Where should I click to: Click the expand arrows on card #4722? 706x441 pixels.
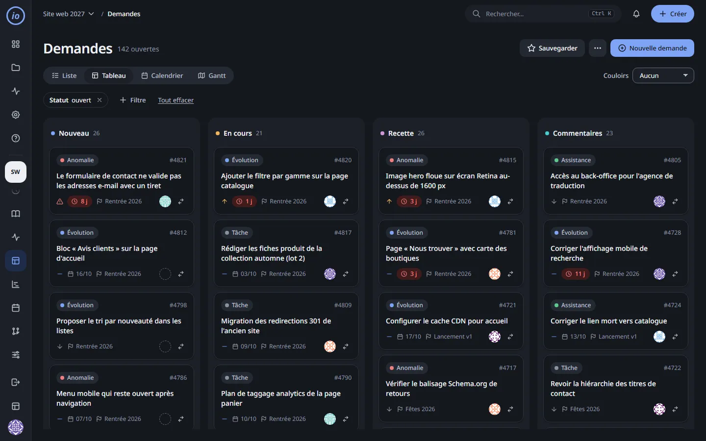[675, 409]
